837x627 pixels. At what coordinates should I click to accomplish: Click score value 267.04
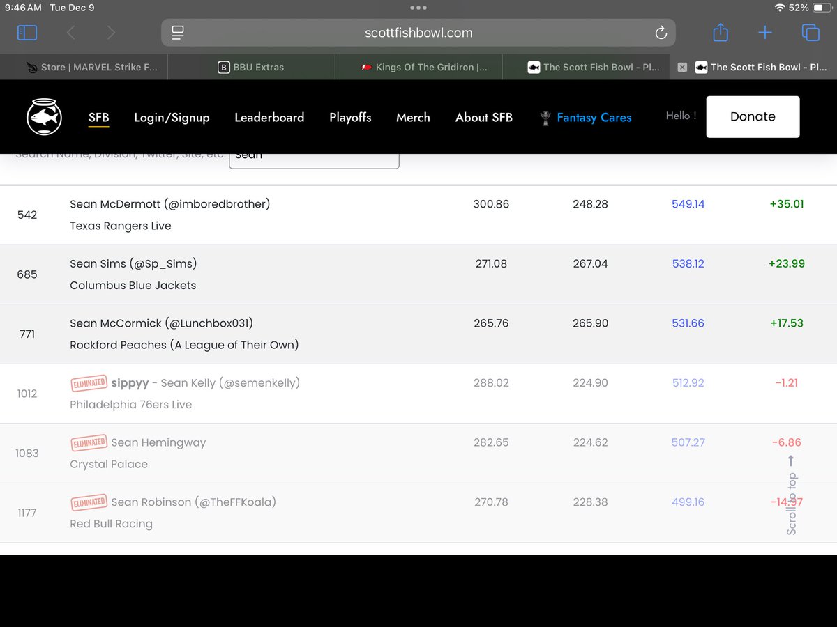click(590, 263)
